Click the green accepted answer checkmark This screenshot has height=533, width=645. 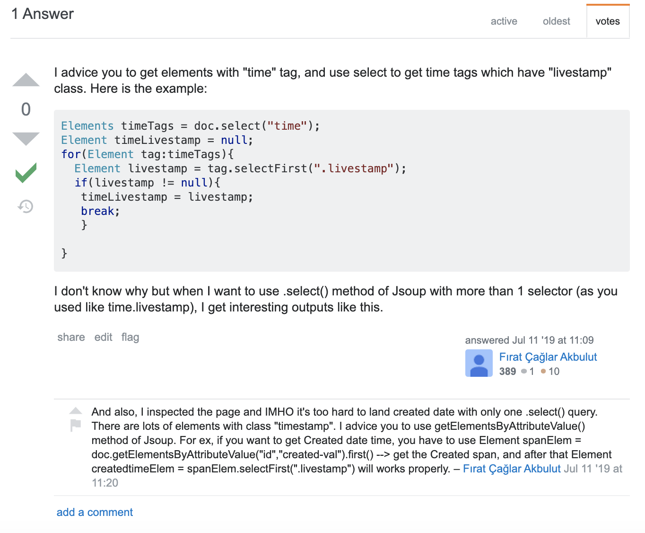26,172
